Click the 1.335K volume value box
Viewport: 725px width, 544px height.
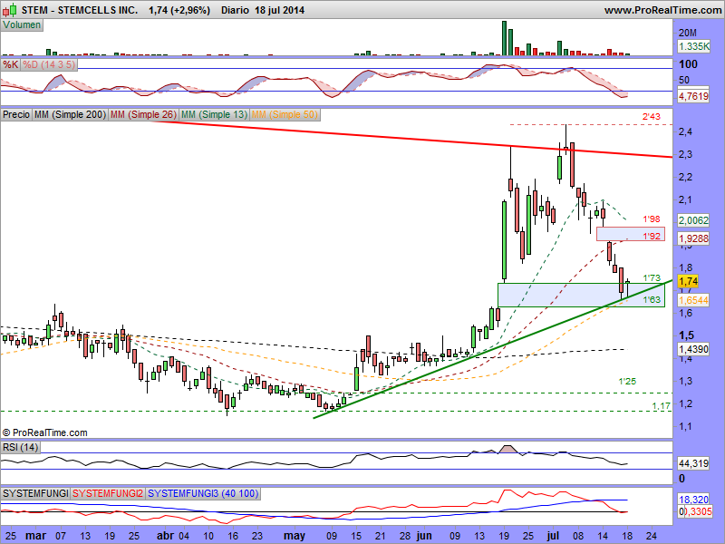(x=693, y=46)
